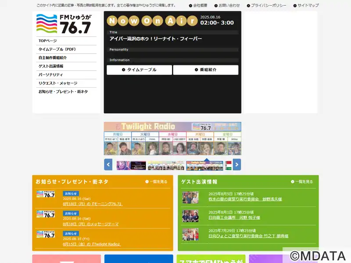
Task: Select the Twilight Radio carousel thumbnail
Action: point(204,166)
